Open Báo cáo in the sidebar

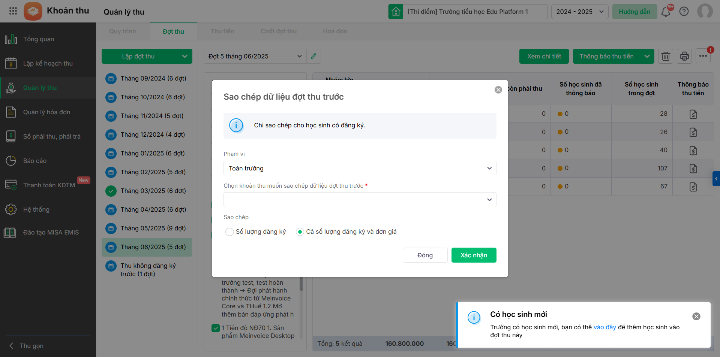[x=35, y=161]
